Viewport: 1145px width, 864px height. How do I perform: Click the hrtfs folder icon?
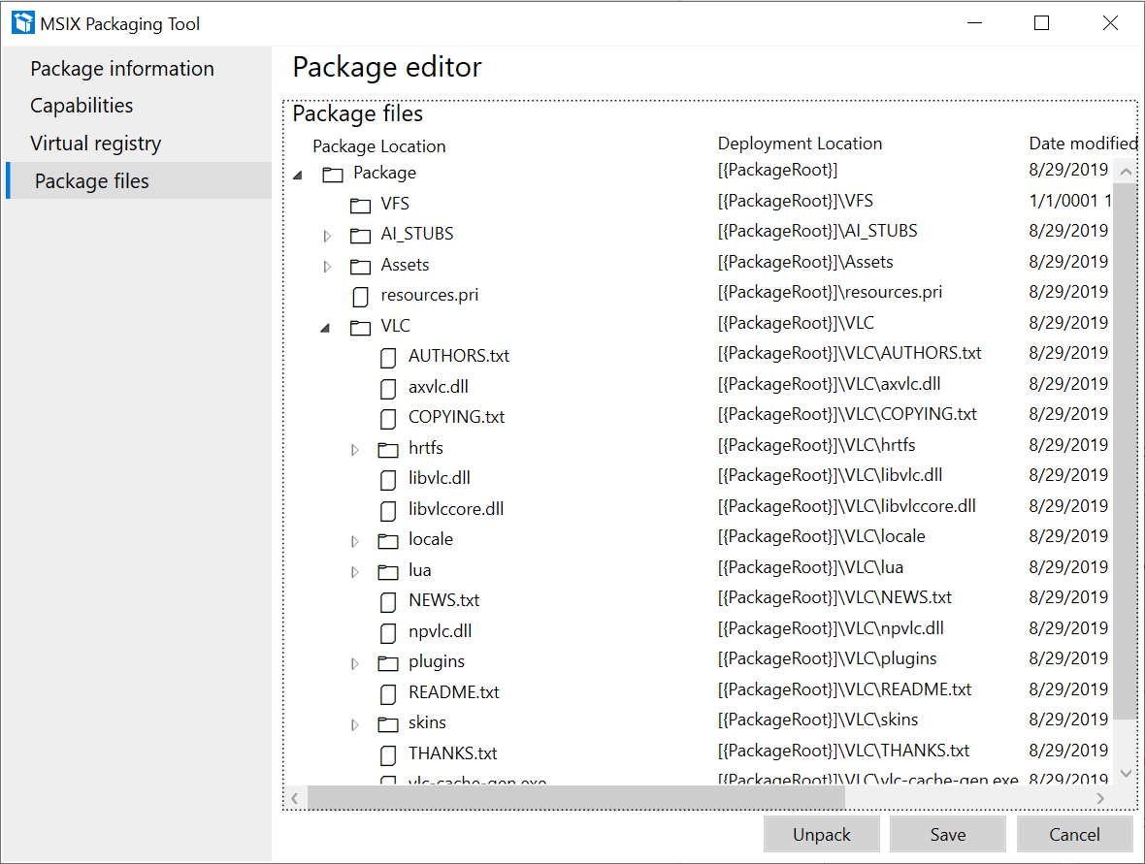click(388, 450)
